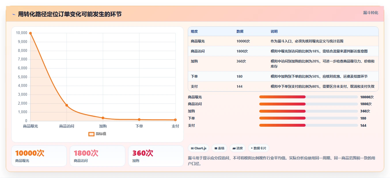The width and height of the screenshot is (390, 178).
Task: Click the 144 value beside the 支付 bar
Action: tap(364, 126)
